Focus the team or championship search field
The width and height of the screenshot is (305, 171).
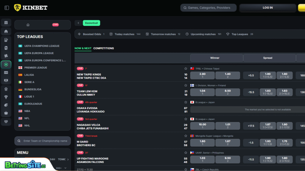pos(43,141)
